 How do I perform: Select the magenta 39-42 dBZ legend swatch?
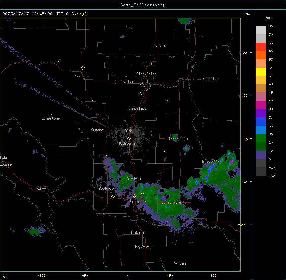[261, 105]
